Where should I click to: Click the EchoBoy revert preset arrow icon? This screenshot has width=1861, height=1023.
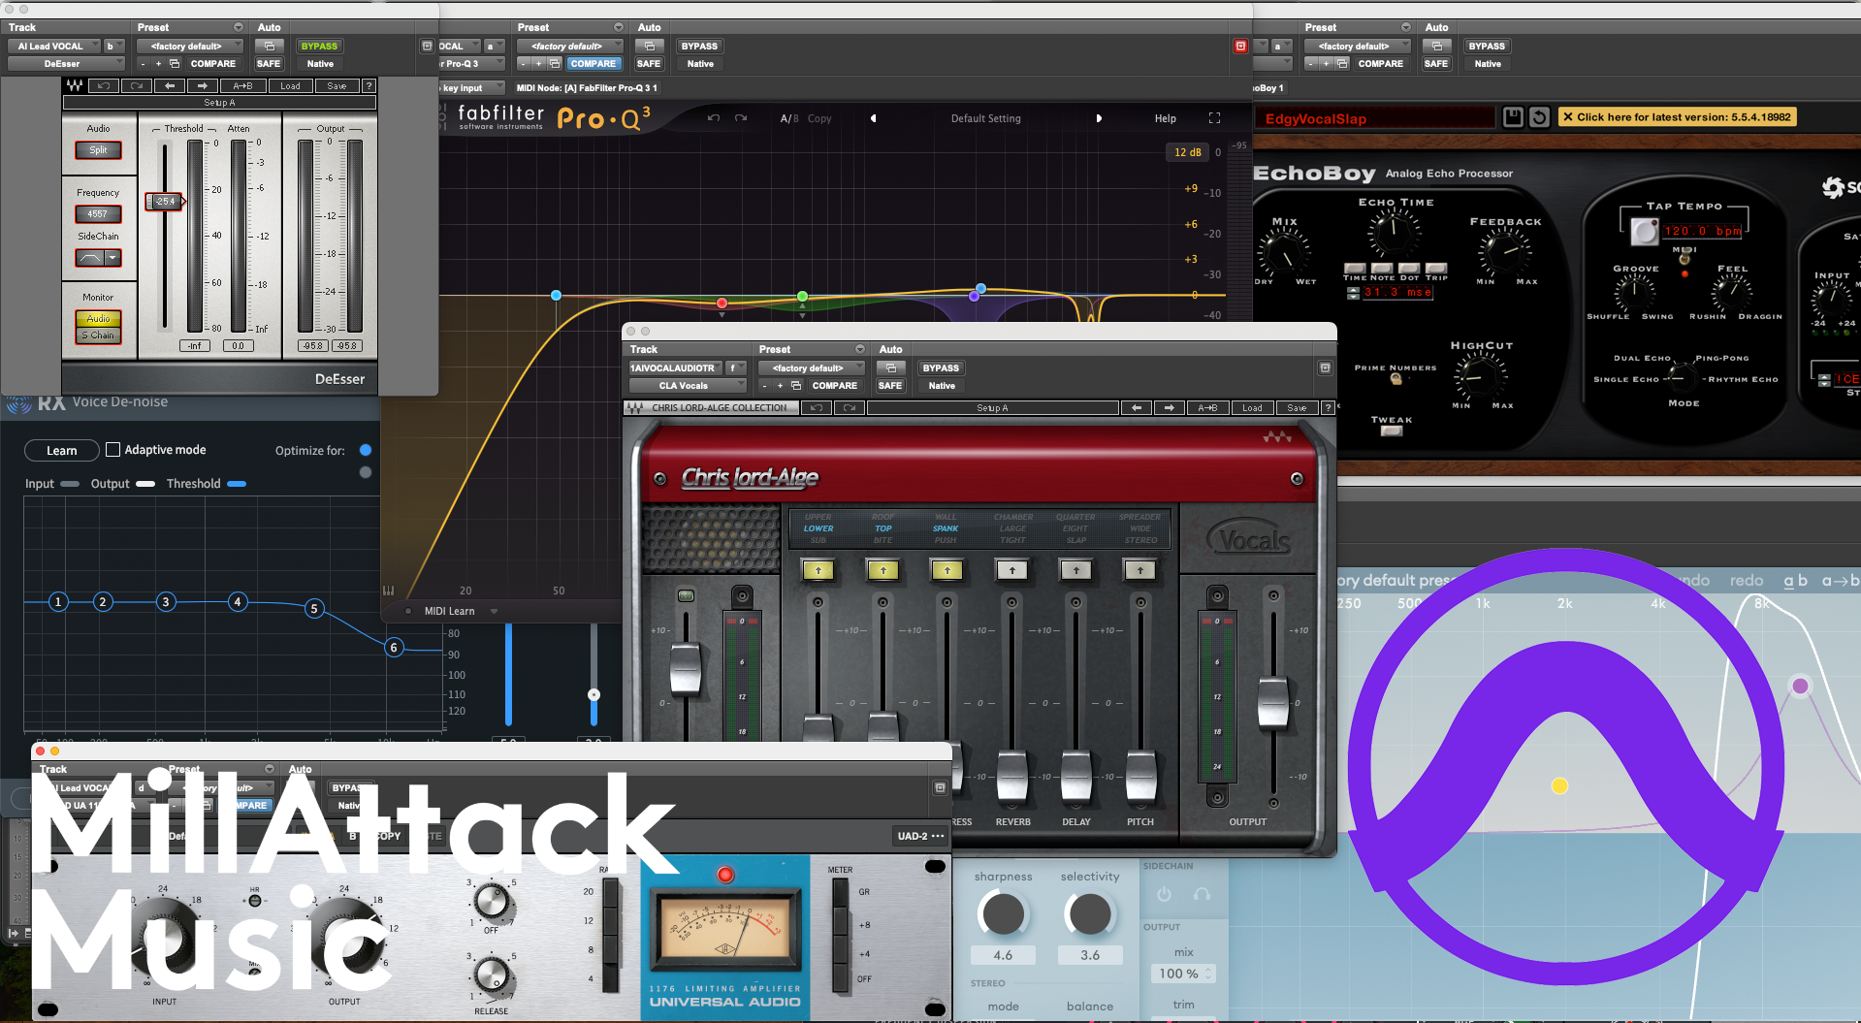coord(1539,117)
